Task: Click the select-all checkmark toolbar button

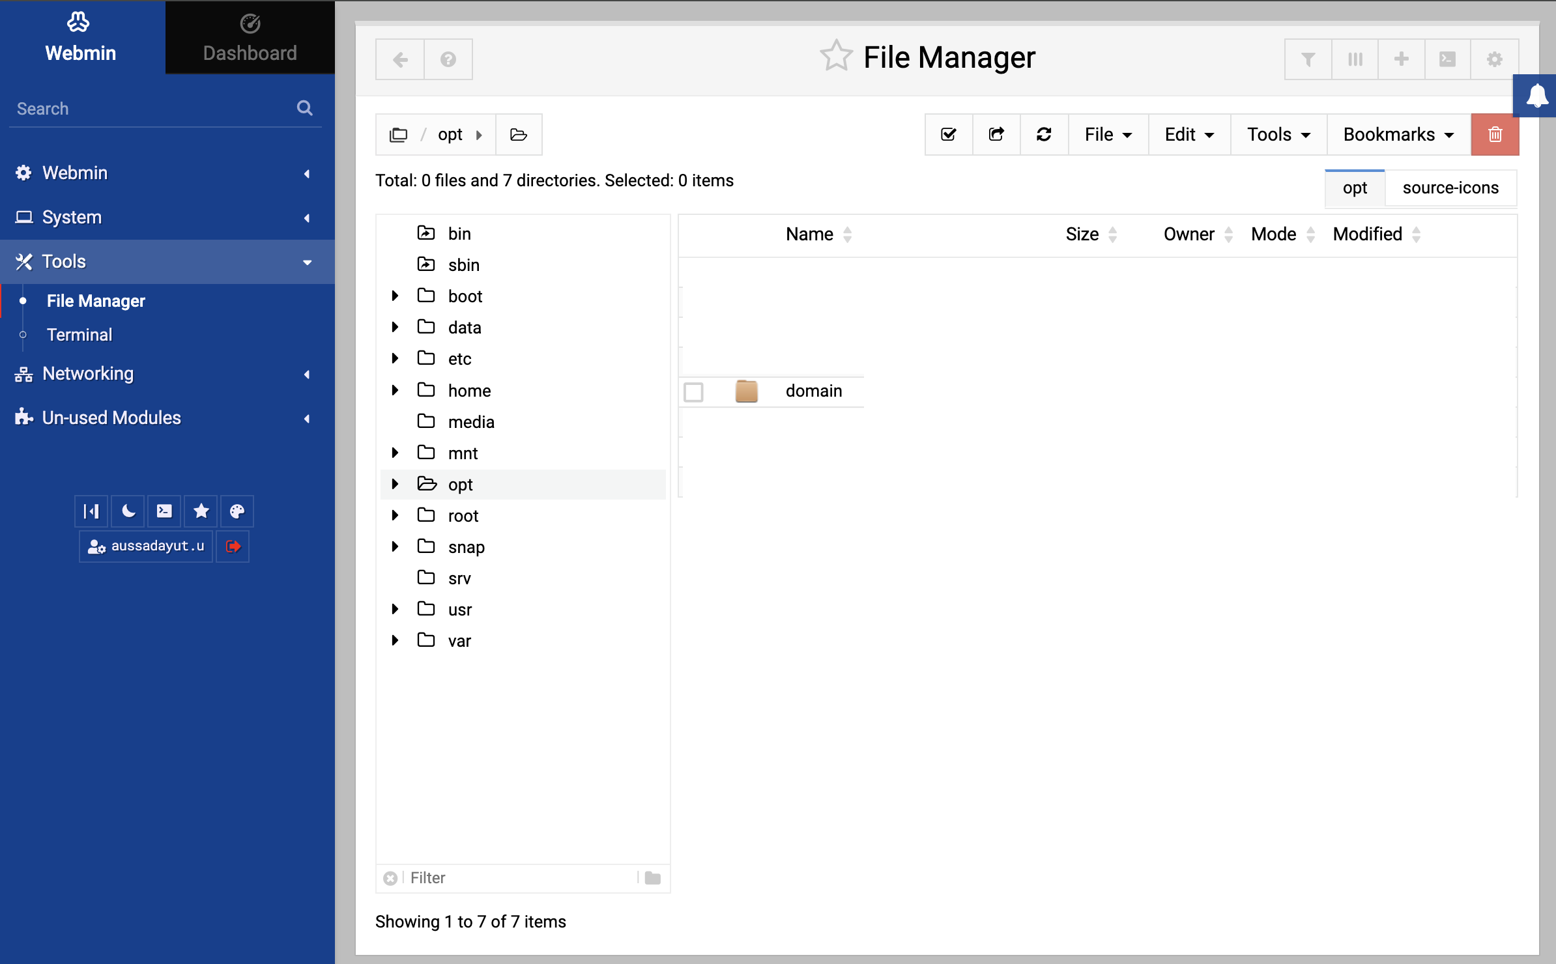Action: click(949, 134)
